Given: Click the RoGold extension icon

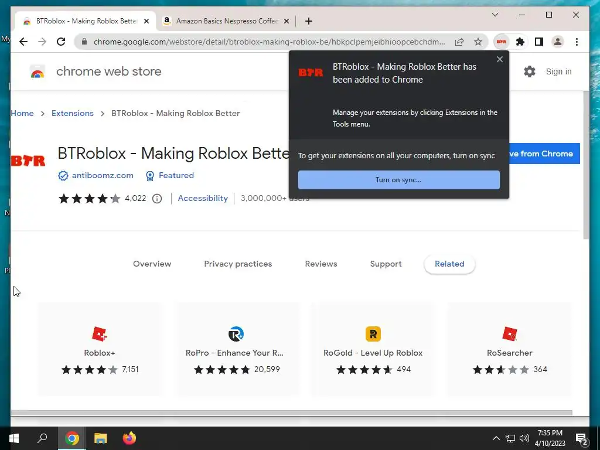Looking at the screenshot, I should (373, 334).
